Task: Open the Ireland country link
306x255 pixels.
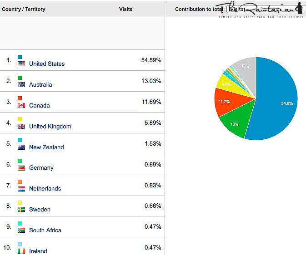Action: pos(38,251)
